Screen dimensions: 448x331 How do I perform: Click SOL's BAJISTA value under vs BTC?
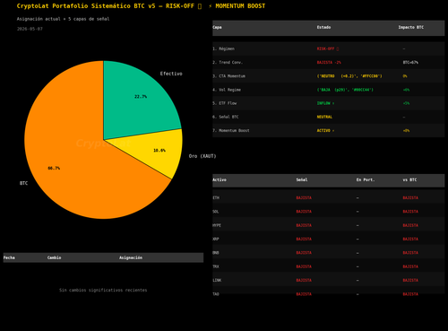click(x=410, y=212)
